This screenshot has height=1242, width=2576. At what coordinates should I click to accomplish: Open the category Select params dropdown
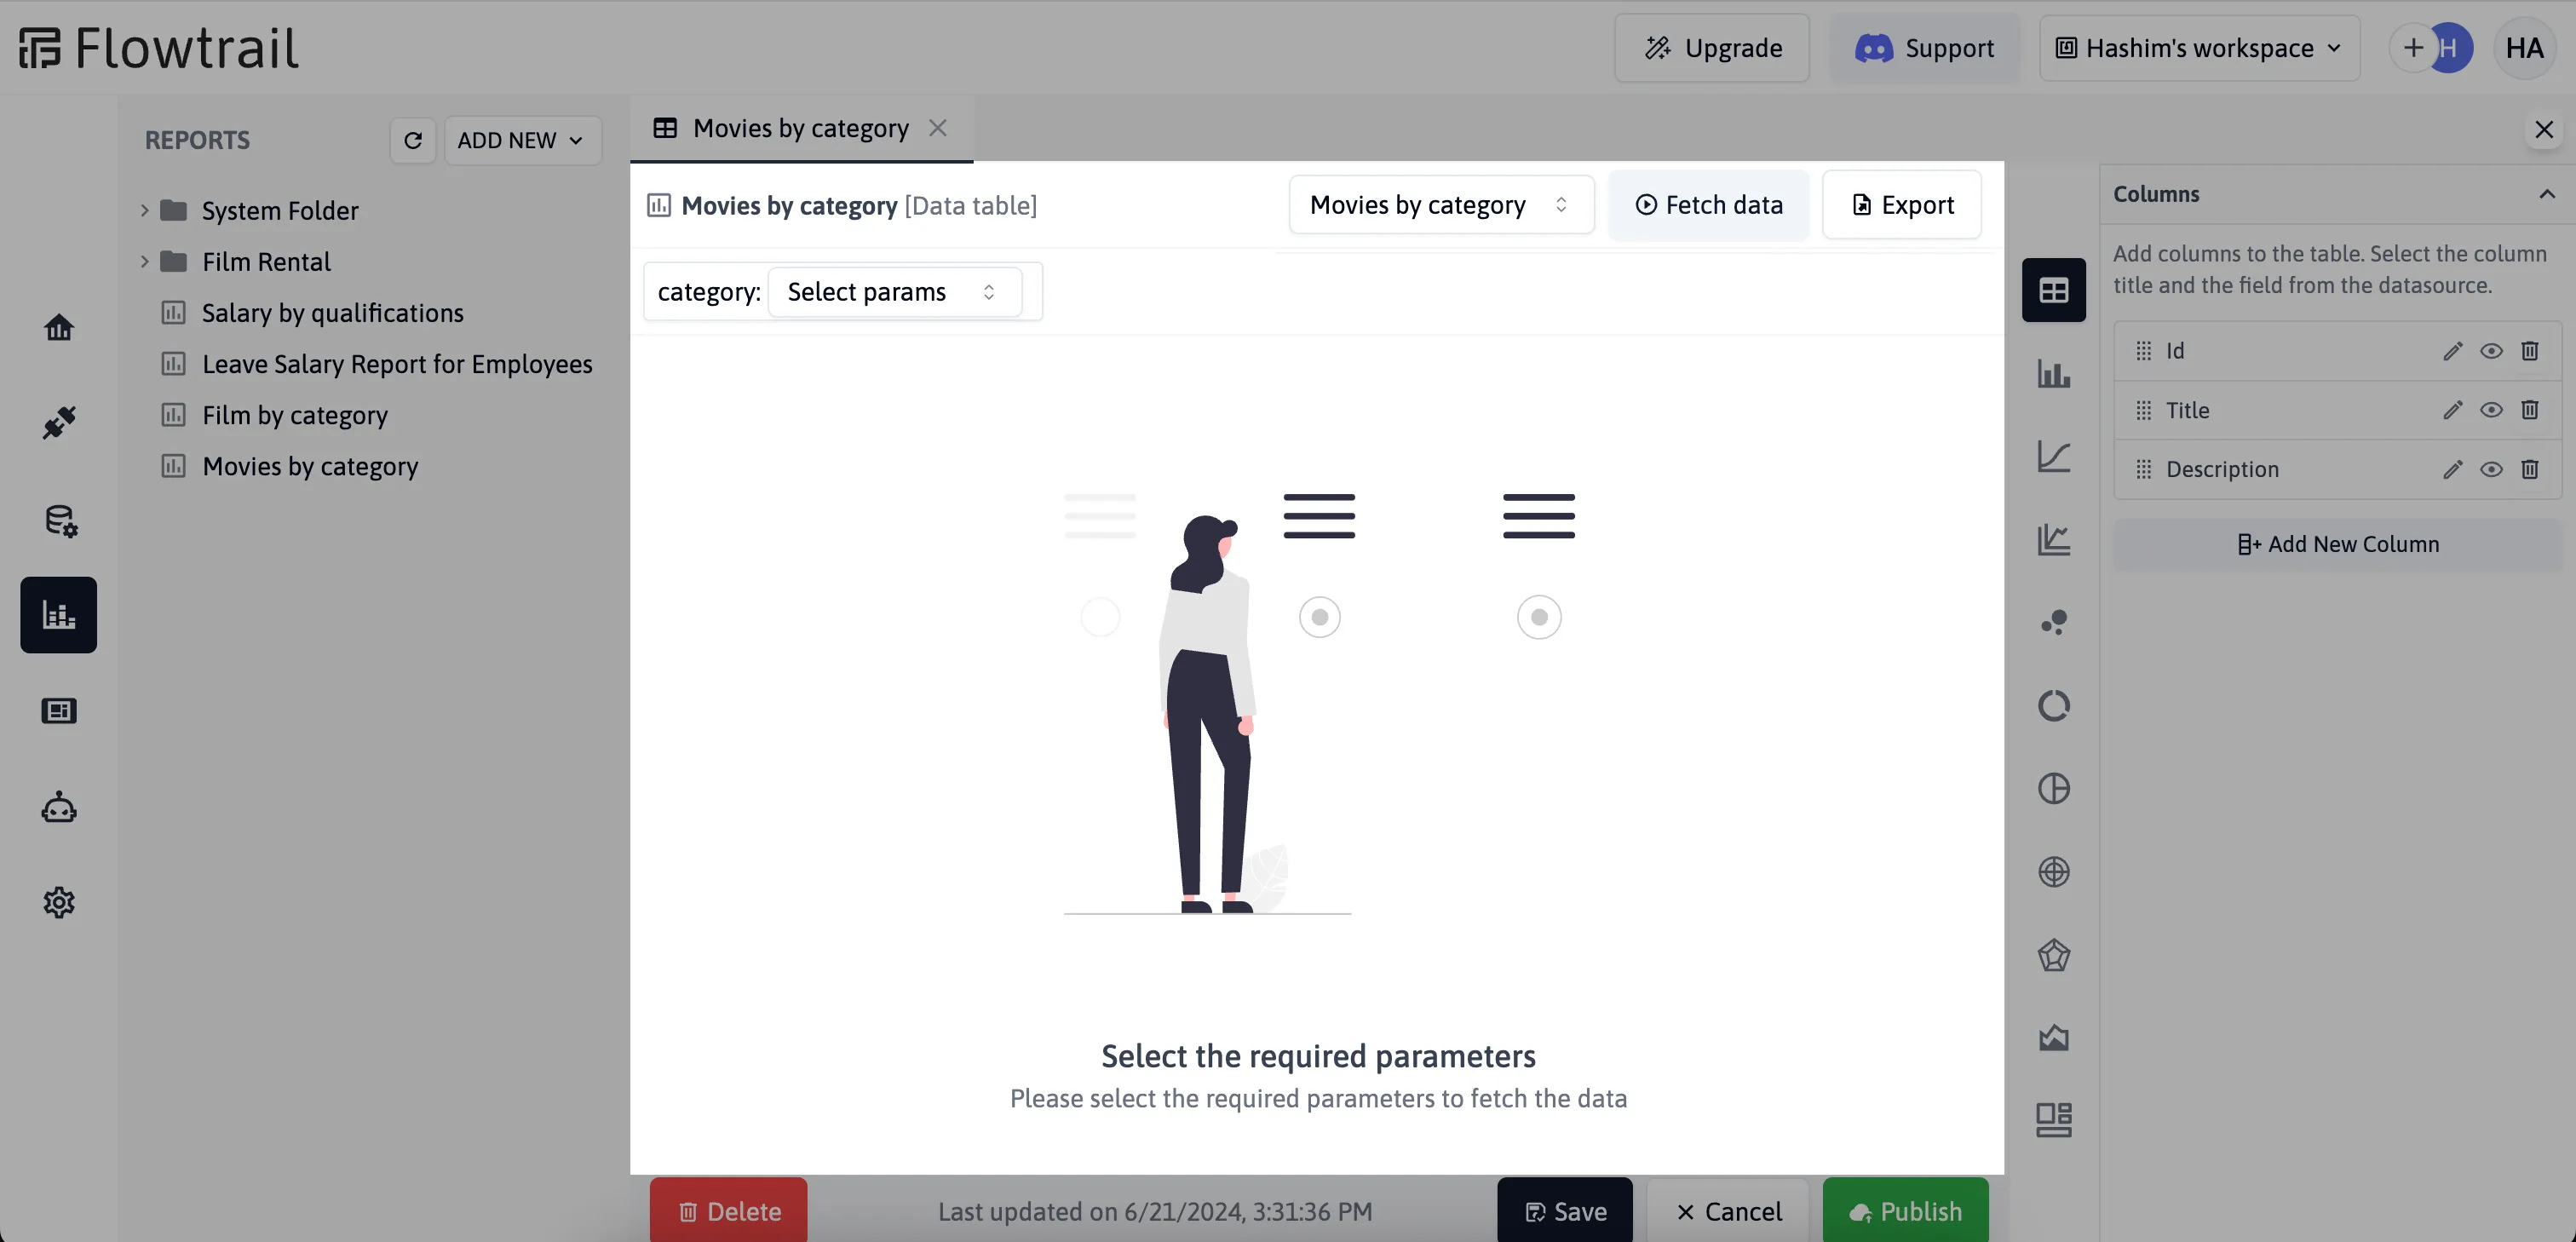click(892, 290)
